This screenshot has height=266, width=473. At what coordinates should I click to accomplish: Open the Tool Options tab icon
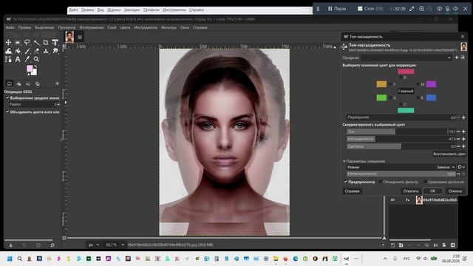10,83
